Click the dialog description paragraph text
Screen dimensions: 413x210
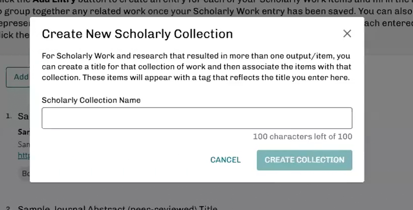(x=197, y=67)
